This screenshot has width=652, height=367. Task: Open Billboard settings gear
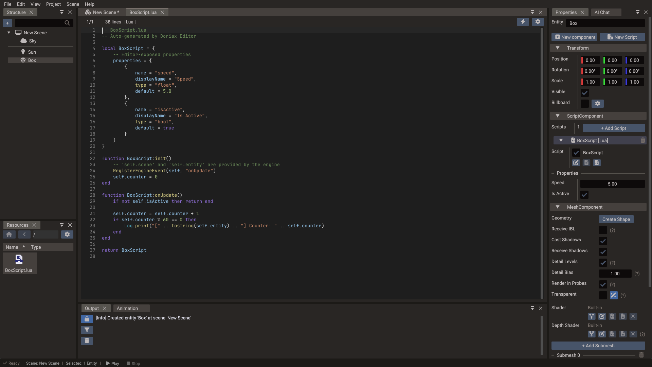[598, 104]
